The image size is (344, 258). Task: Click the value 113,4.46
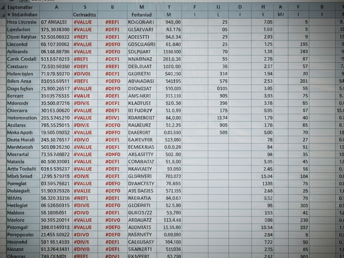click(x=172, y=220)
